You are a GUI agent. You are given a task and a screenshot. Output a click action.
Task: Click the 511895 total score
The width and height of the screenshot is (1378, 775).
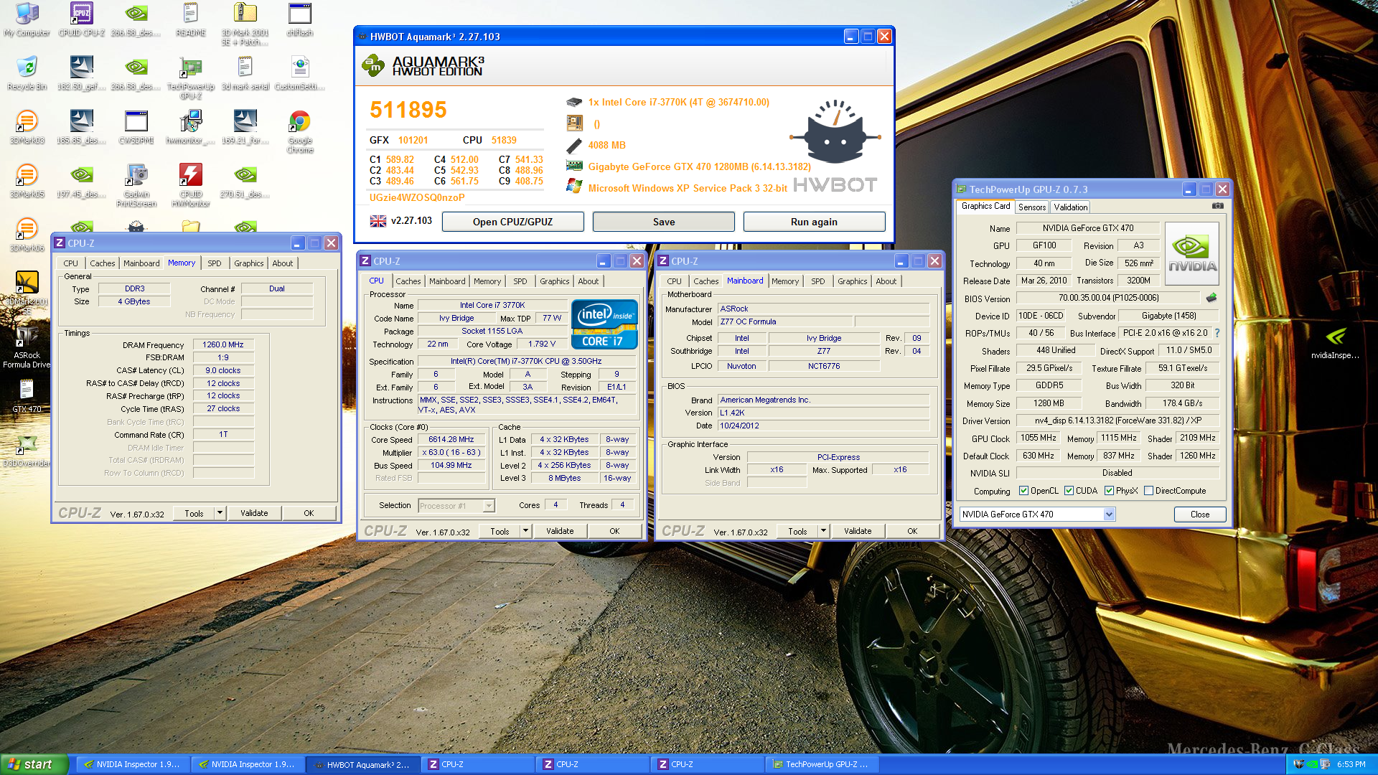408,110
